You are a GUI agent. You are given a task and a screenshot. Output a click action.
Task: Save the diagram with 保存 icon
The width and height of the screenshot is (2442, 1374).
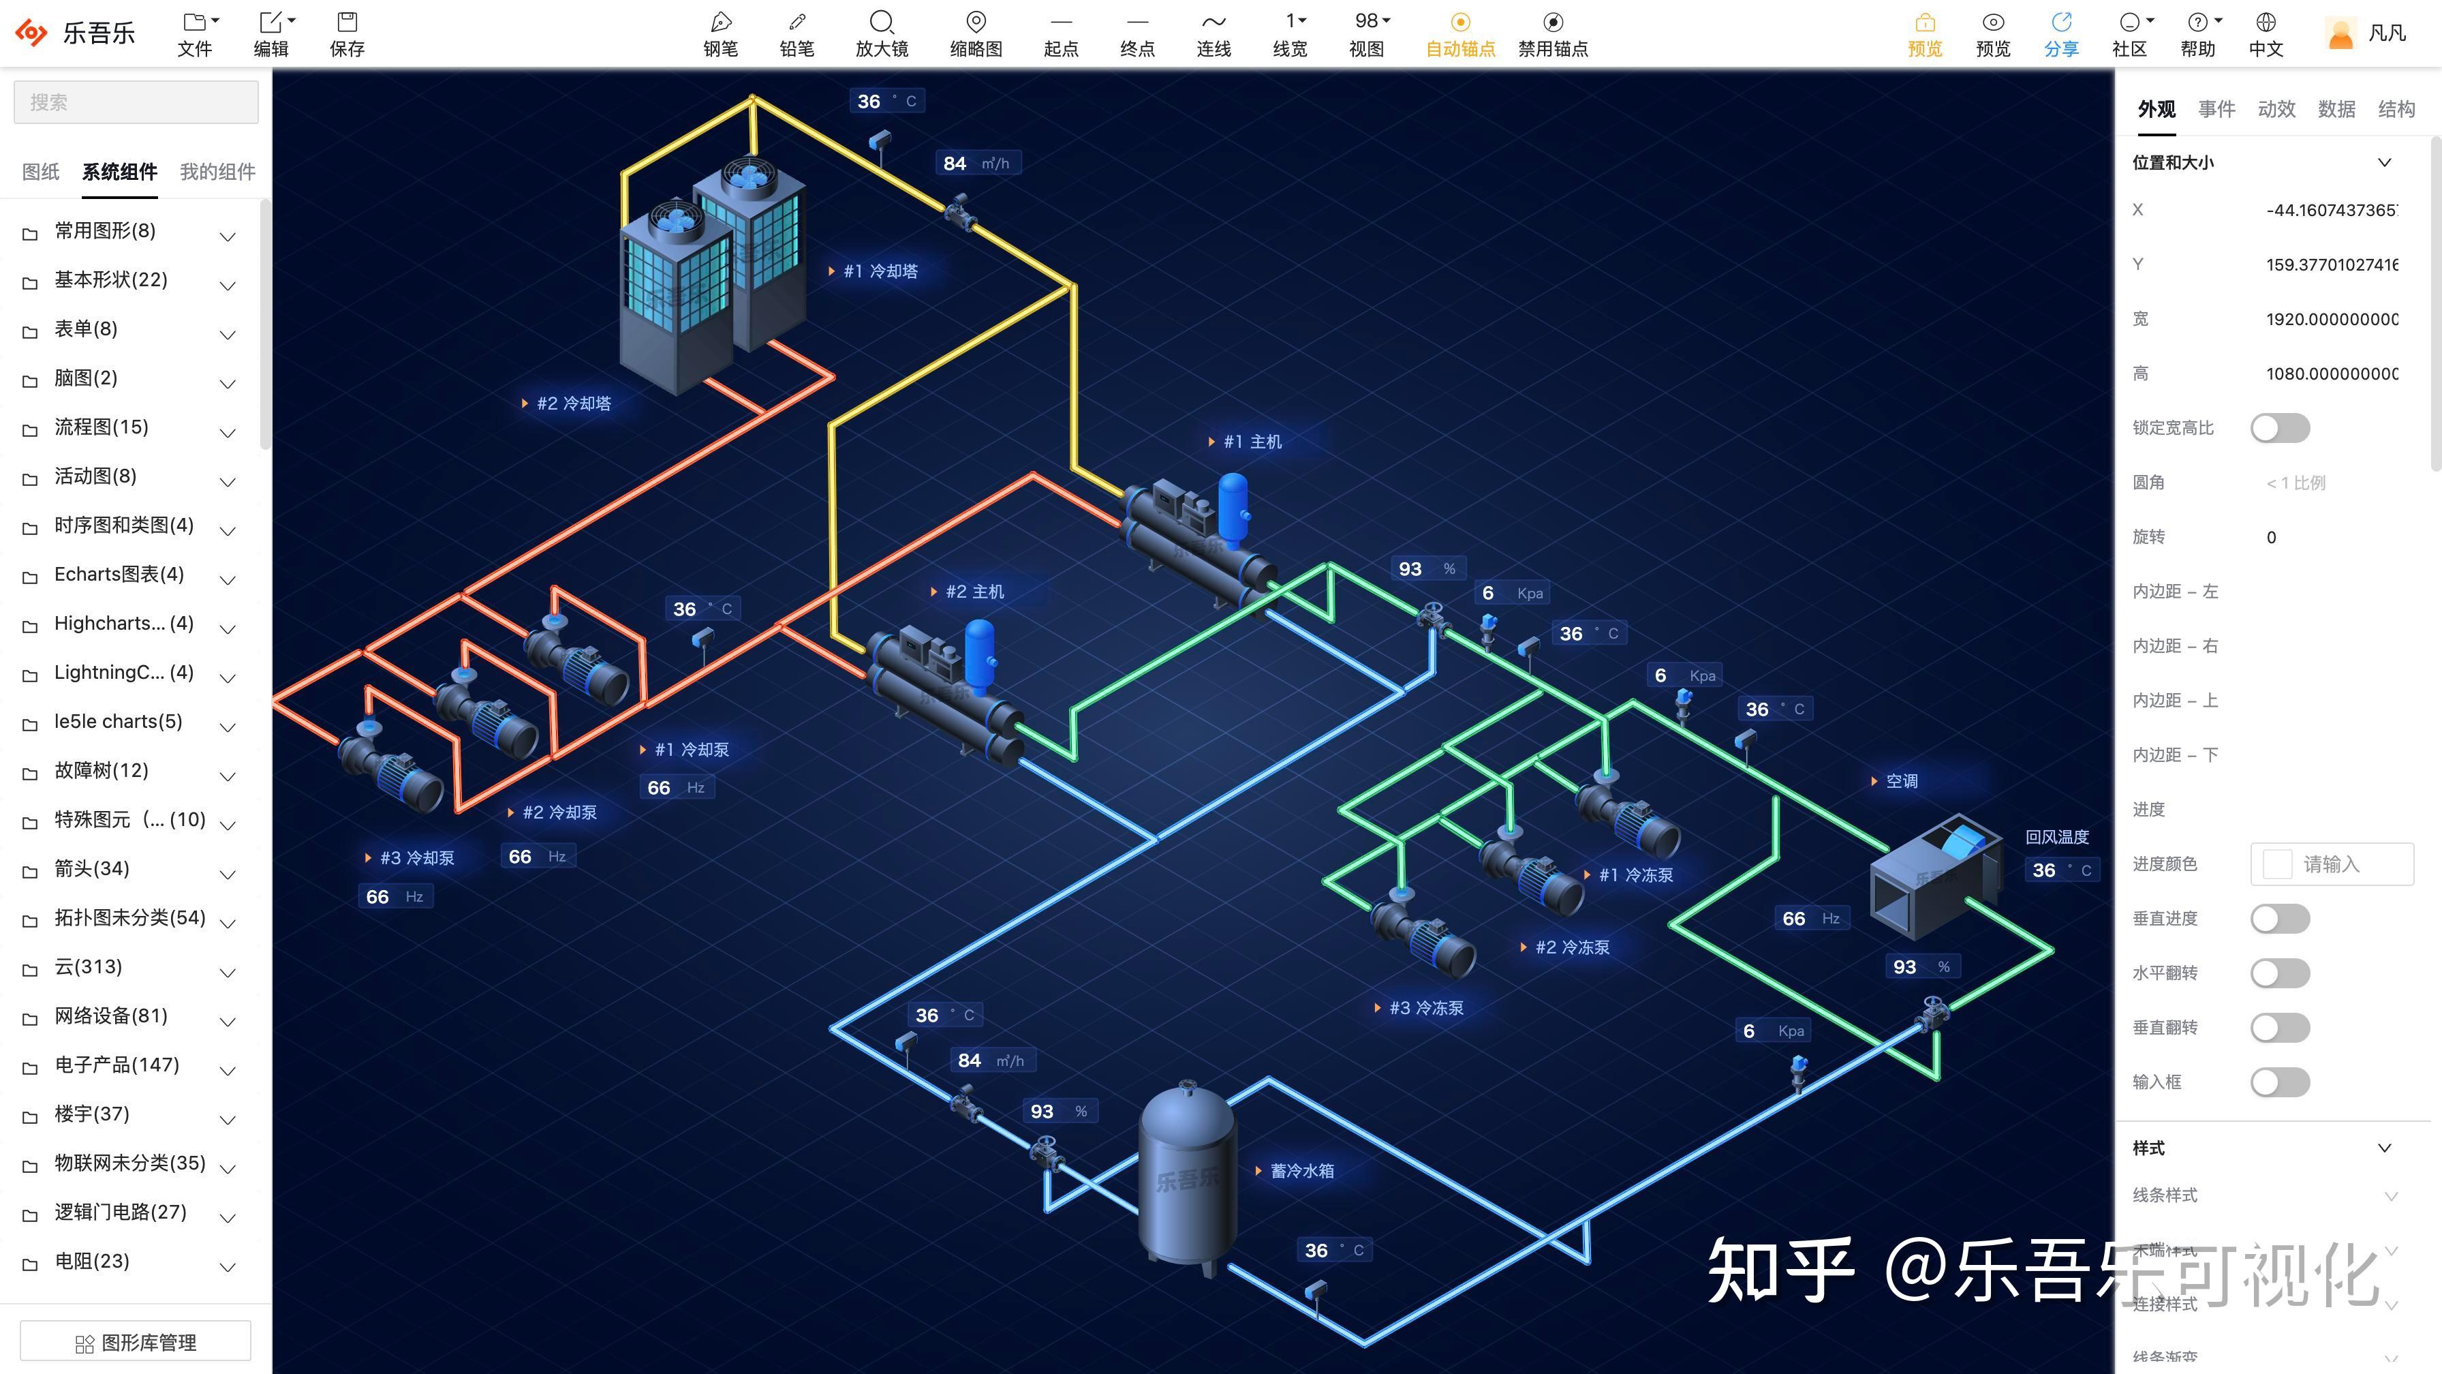pos(347,31)
